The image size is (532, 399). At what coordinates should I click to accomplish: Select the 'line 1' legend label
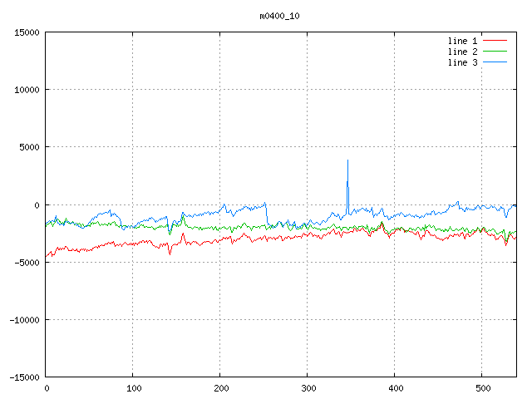coord(462,41)
